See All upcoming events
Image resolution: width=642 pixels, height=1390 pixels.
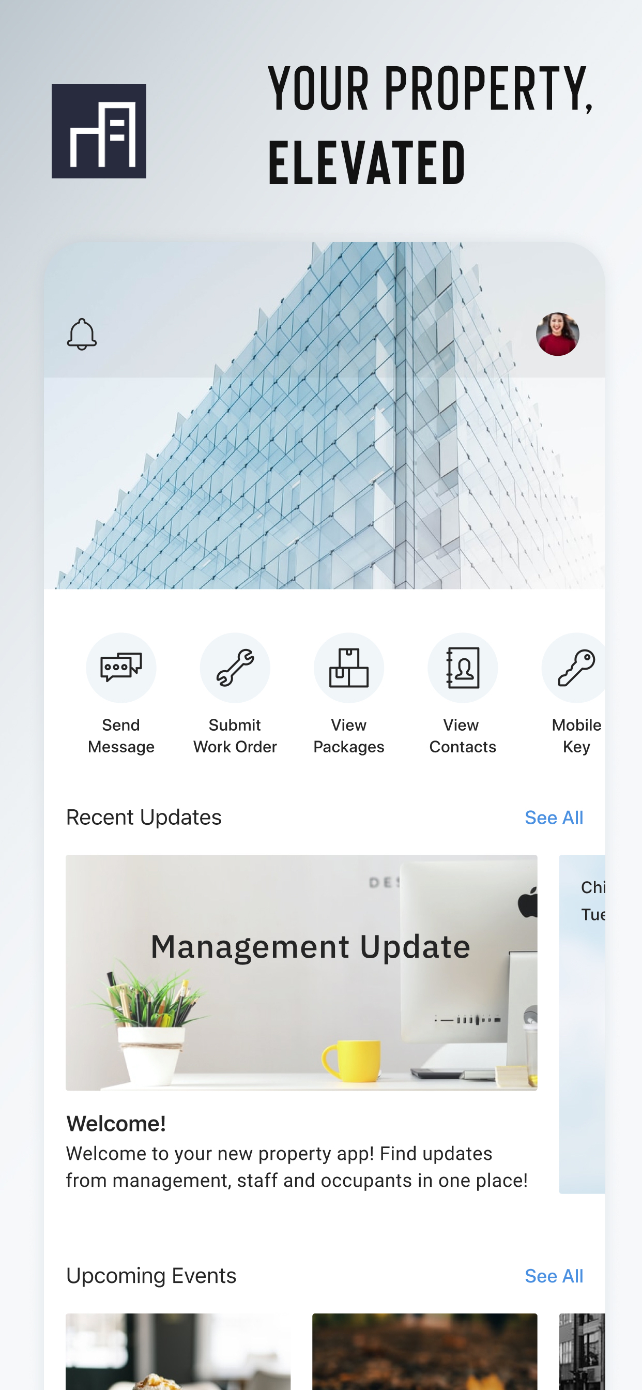[554, 1276]
